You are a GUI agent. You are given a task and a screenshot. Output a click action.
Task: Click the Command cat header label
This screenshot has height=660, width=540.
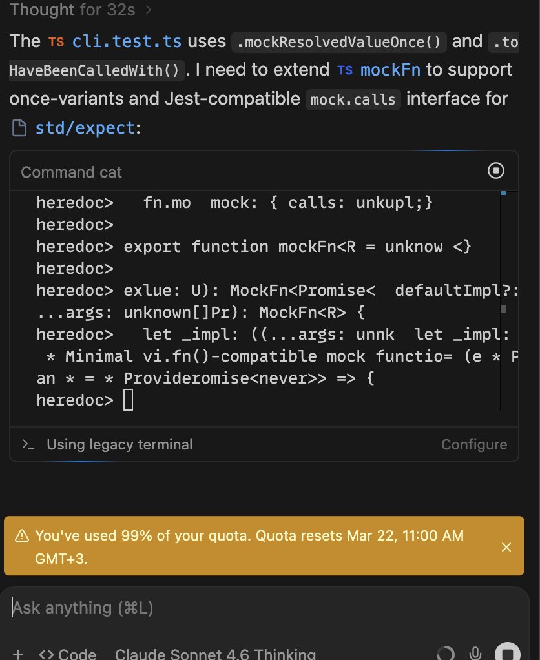click(71, 172)
